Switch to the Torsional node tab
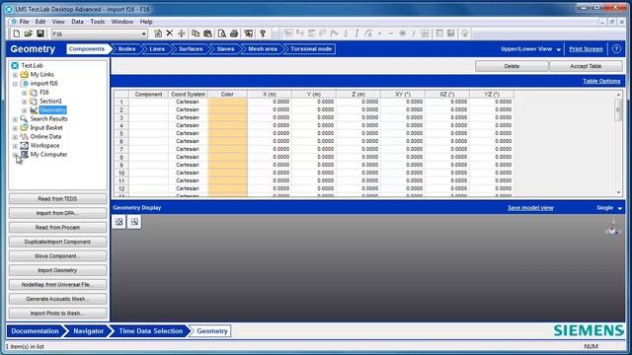The width and height of the screenshot is (632, 355). click(x=311, y=49)
